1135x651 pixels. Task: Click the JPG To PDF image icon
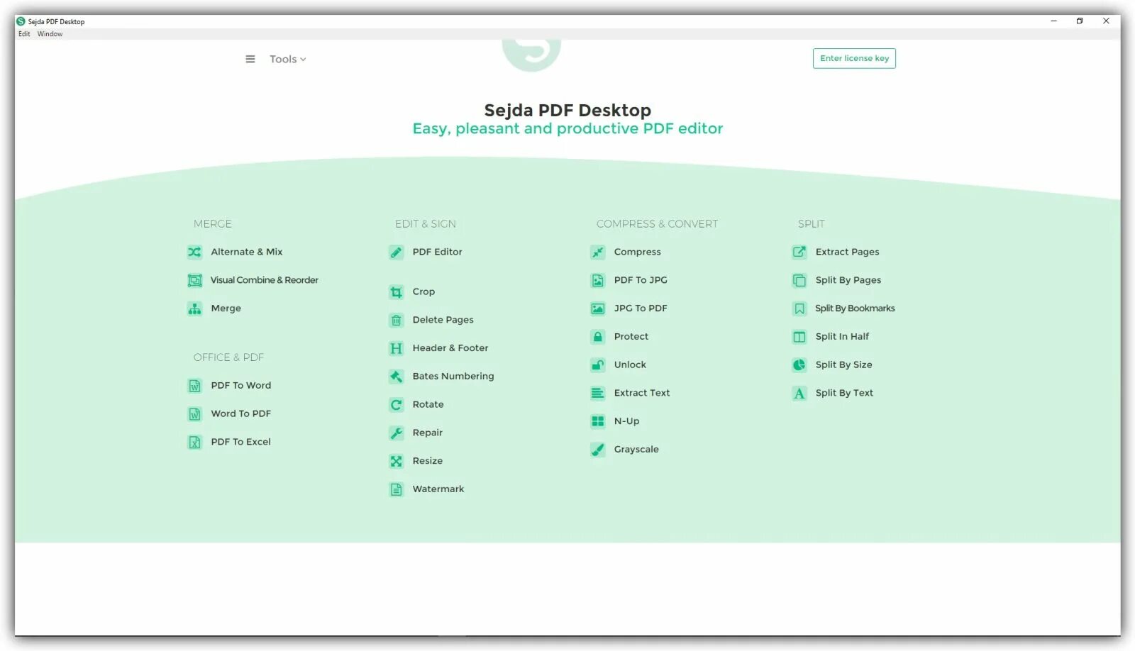coord(598,308)
